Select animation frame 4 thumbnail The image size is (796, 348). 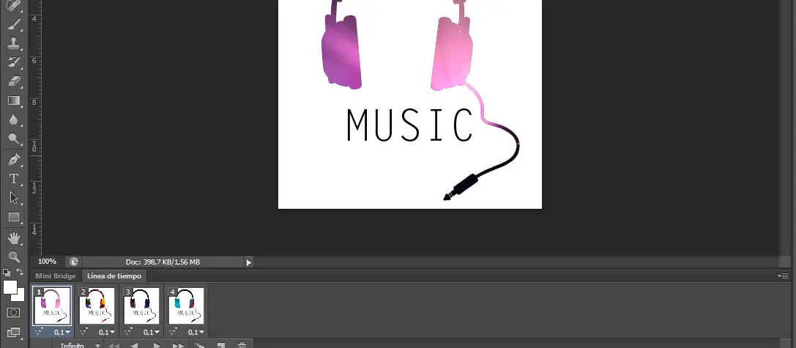pyautogui.click(x=186, y=306)
